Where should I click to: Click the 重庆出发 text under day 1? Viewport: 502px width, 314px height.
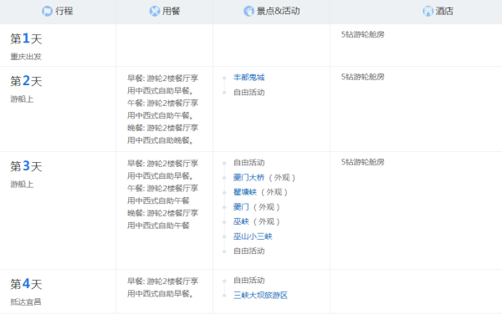click(26, 57)
